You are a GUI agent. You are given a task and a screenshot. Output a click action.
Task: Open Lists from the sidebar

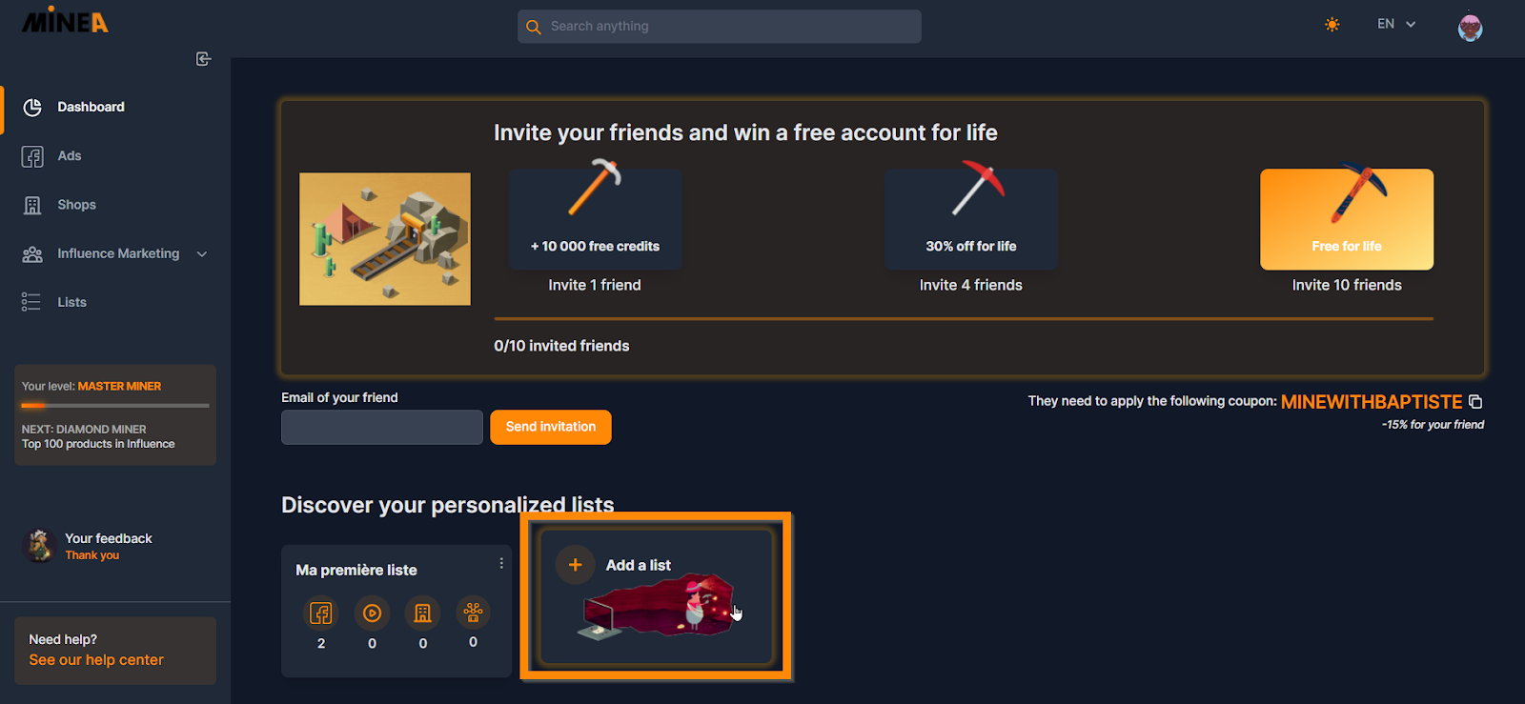click(71, 302)
